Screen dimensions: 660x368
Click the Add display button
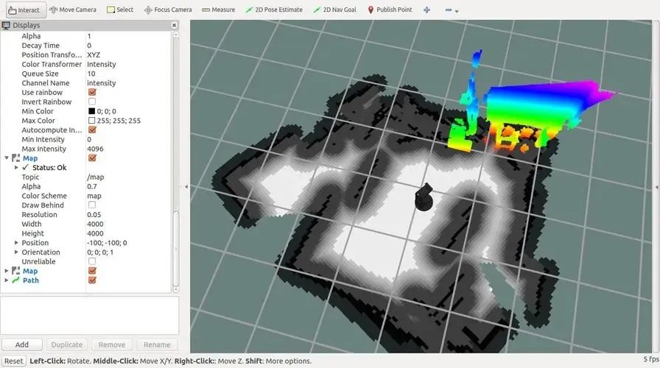pos(22,344)
